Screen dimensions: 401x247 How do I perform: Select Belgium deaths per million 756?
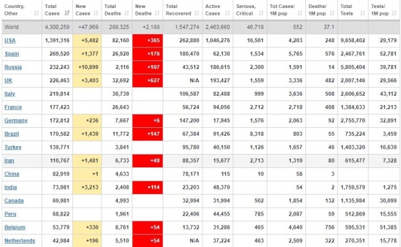click(x=329, y=228)
